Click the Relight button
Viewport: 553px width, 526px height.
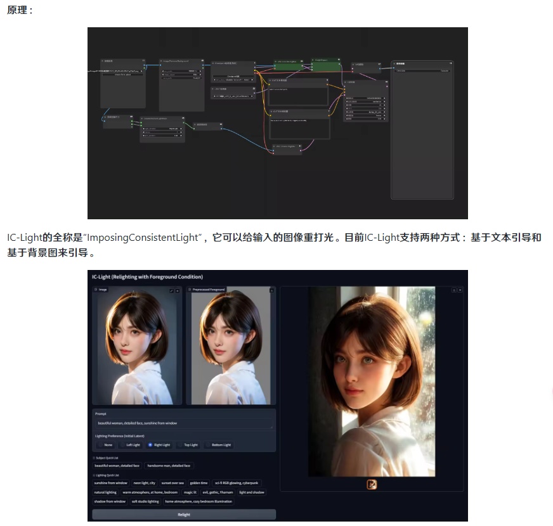click(184, 515)
